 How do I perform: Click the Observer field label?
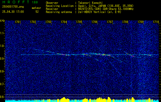tap(52, 3)
